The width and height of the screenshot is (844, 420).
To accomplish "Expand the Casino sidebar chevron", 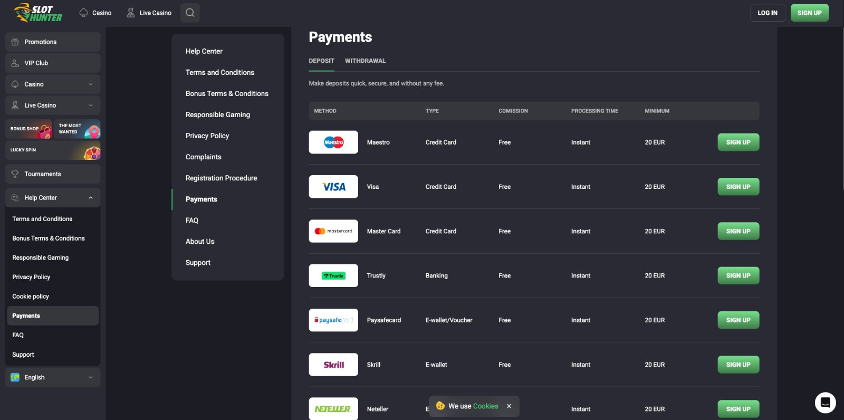I will (91, 84).
